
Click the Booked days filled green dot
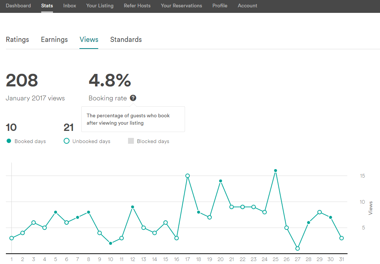[x=9, y=141]
